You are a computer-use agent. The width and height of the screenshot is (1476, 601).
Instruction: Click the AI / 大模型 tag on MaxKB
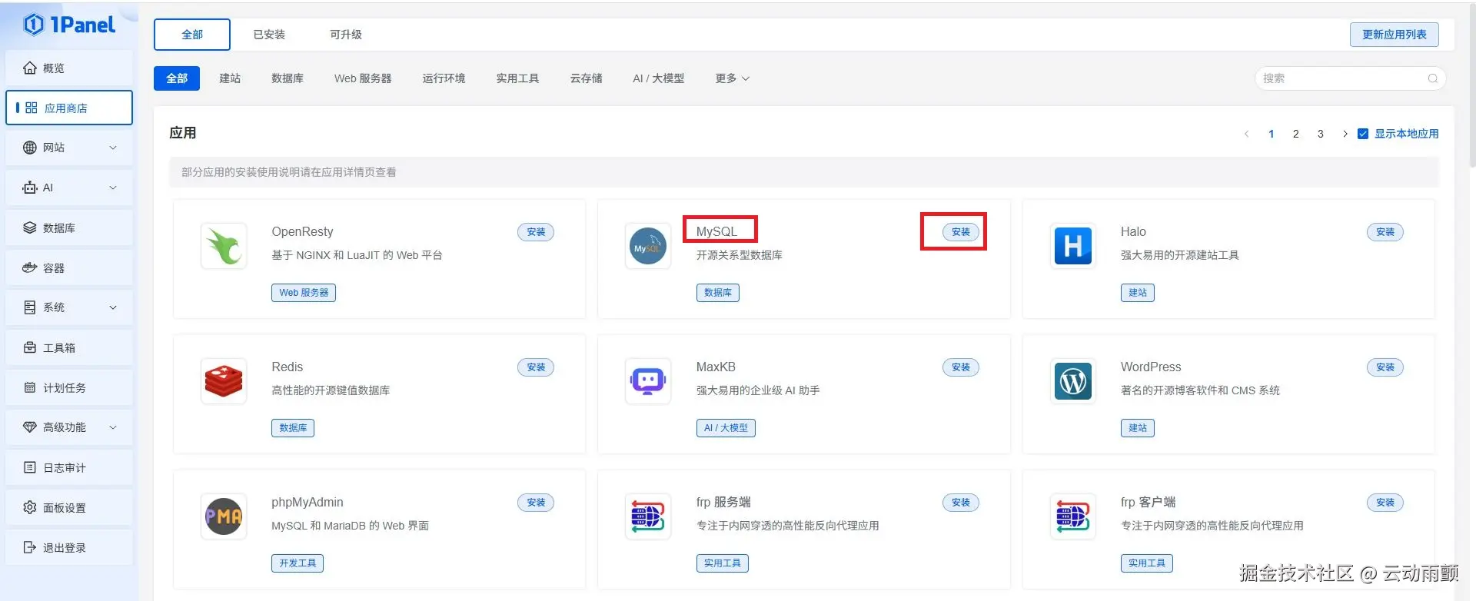coord(726,428)
